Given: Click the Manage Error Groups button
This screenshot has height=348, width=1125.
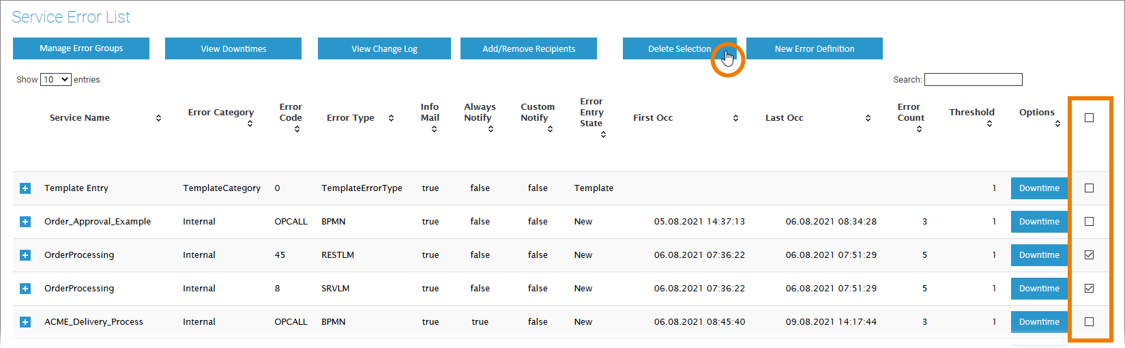Looking at the screenshot, I should click(81, 48).
